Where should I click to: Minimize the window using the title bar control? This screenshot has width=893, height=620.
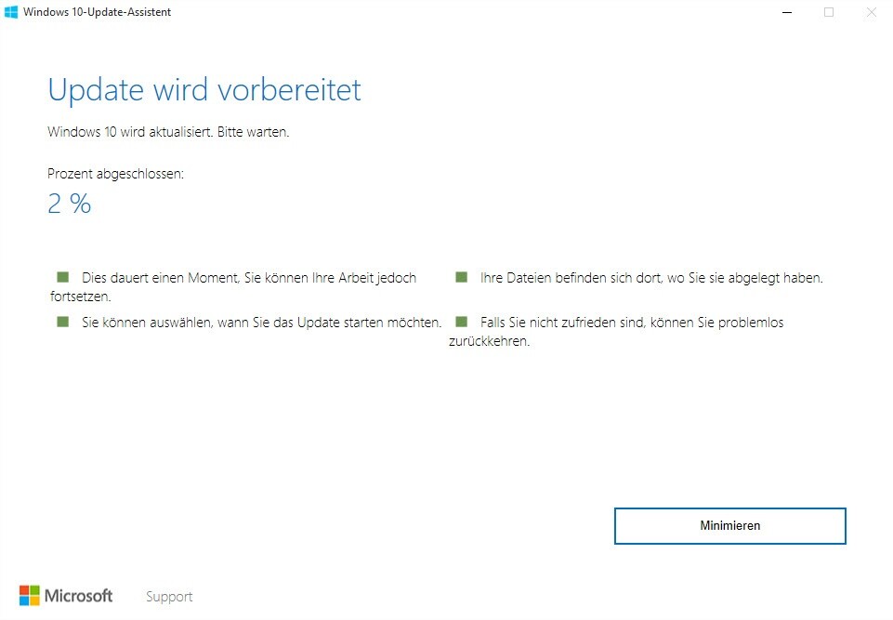click(786, 12)
